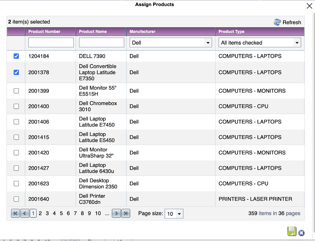The height and width of the screenshot is (241, 315).
Task: Click the 2 item(s) selected label
Action: coord(29,22)
